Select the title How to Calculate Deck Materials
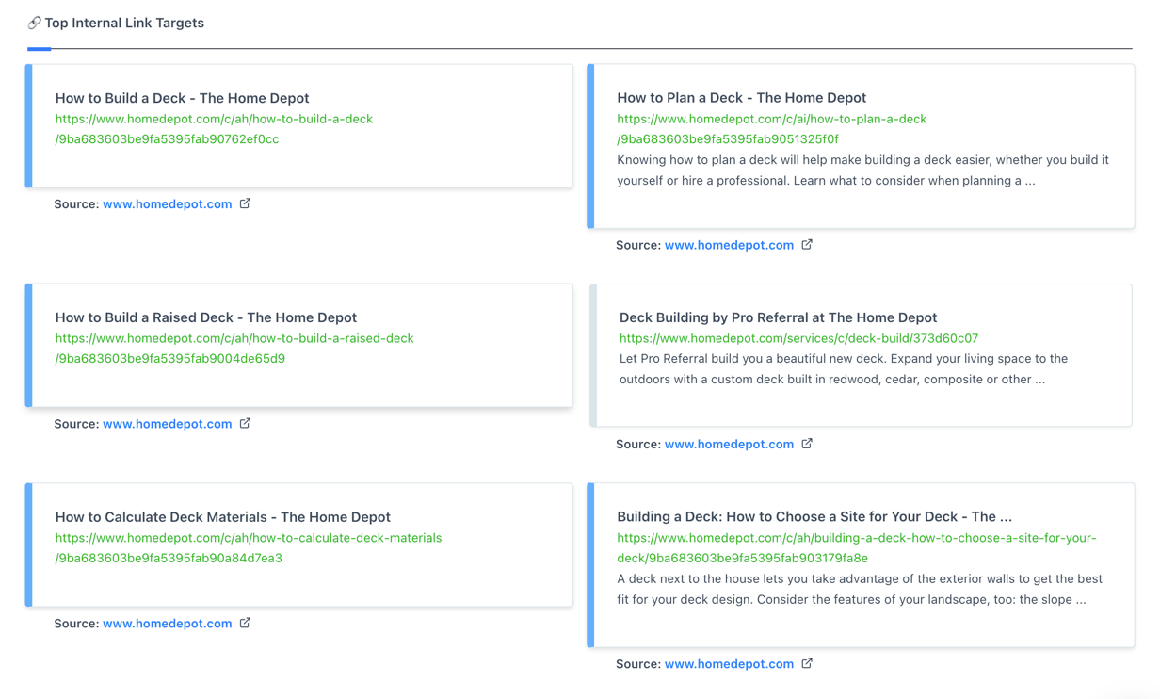 (x=222, y=517)
